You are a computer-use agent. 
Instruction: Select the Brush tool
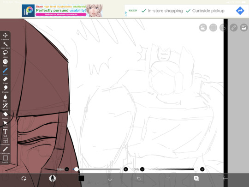click(x=5, y=72)
